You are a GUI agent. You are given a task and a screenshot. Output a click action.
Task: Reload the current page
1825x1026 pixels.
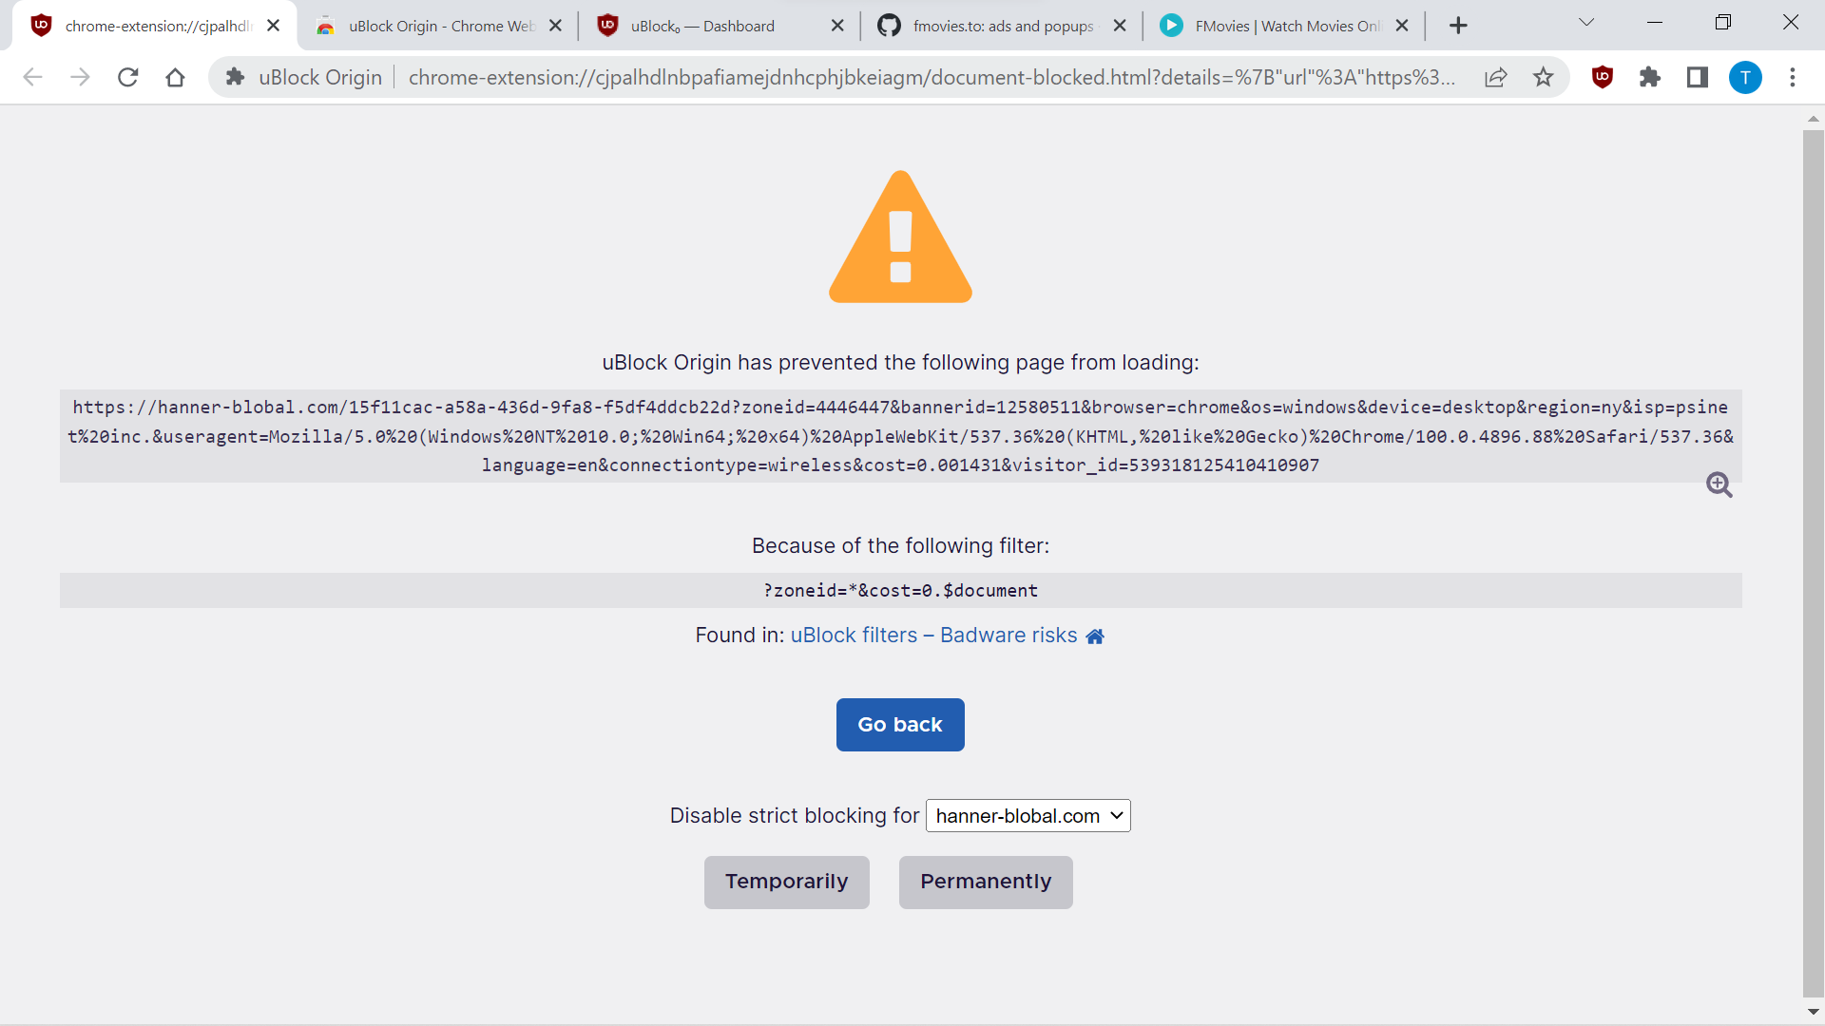click(x=127, y=77)
